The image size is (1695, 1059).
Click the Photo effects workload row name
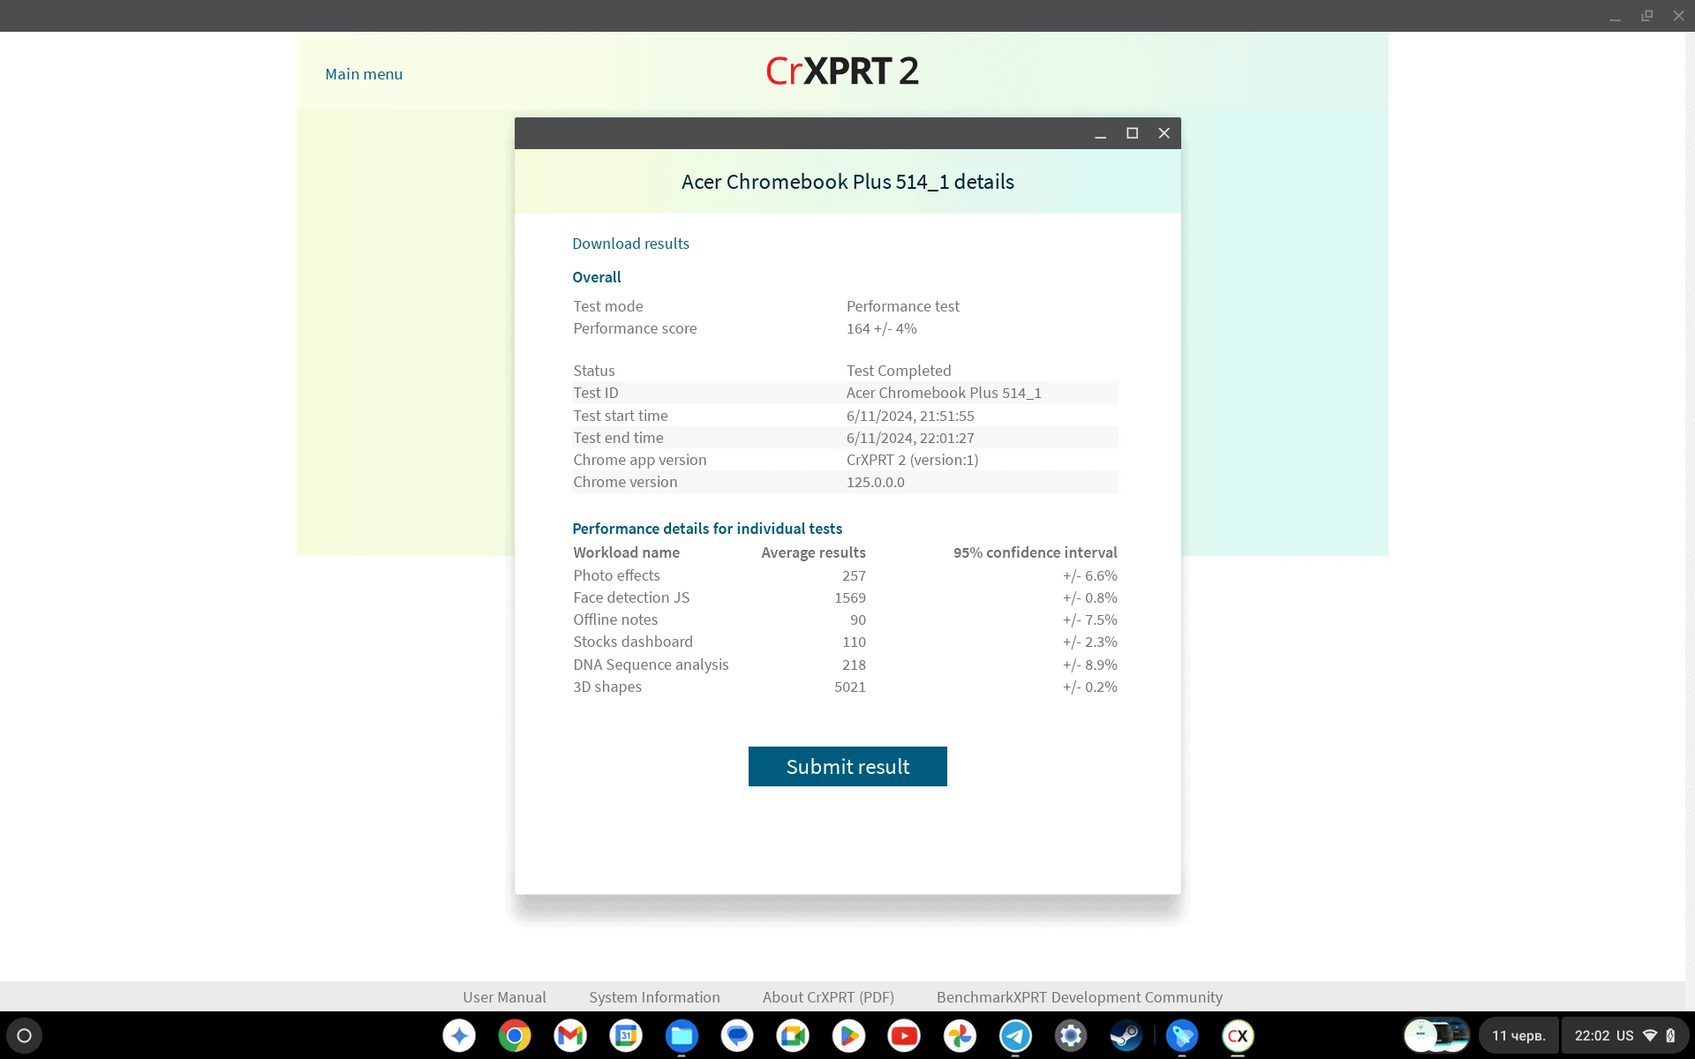(x=616, y=575)
